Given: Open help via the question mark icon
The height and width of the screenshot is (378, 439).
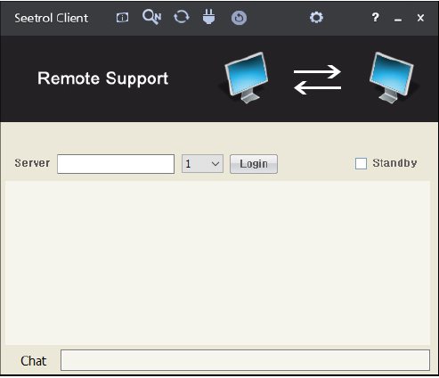Looking at the screenshot, I should point(375,18).
